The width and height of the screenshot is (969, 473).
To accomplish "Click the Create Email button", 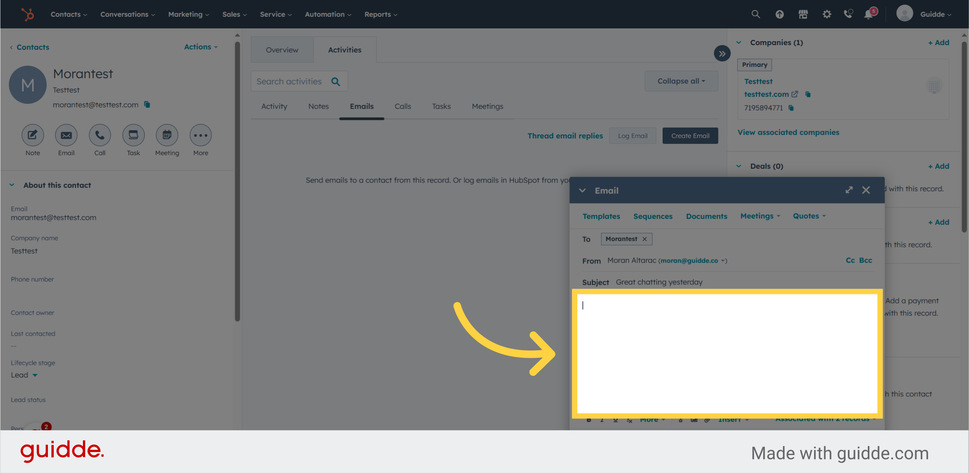I will point(690,136).
